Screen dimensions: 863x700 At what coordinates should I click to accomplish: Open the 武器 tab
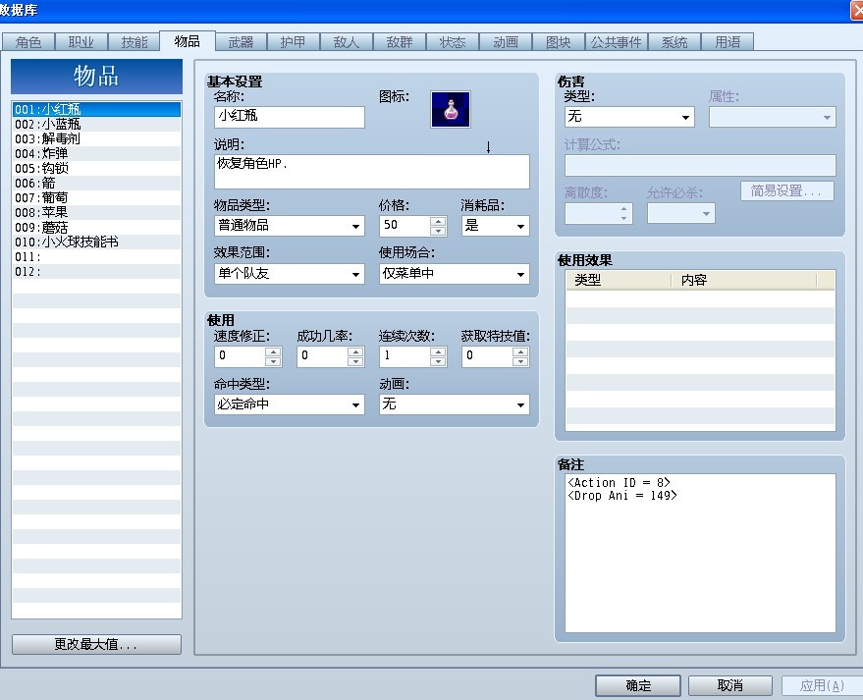[x=242, y=42]
